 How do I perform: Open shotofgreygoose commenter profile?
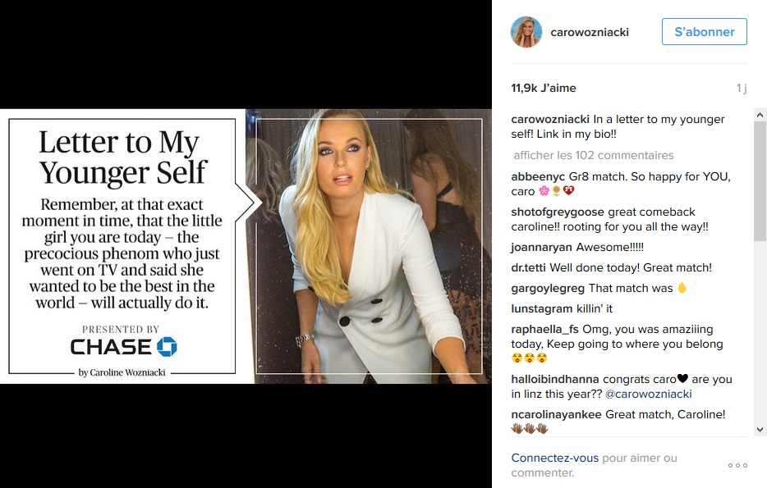click(x=558, y=212)
